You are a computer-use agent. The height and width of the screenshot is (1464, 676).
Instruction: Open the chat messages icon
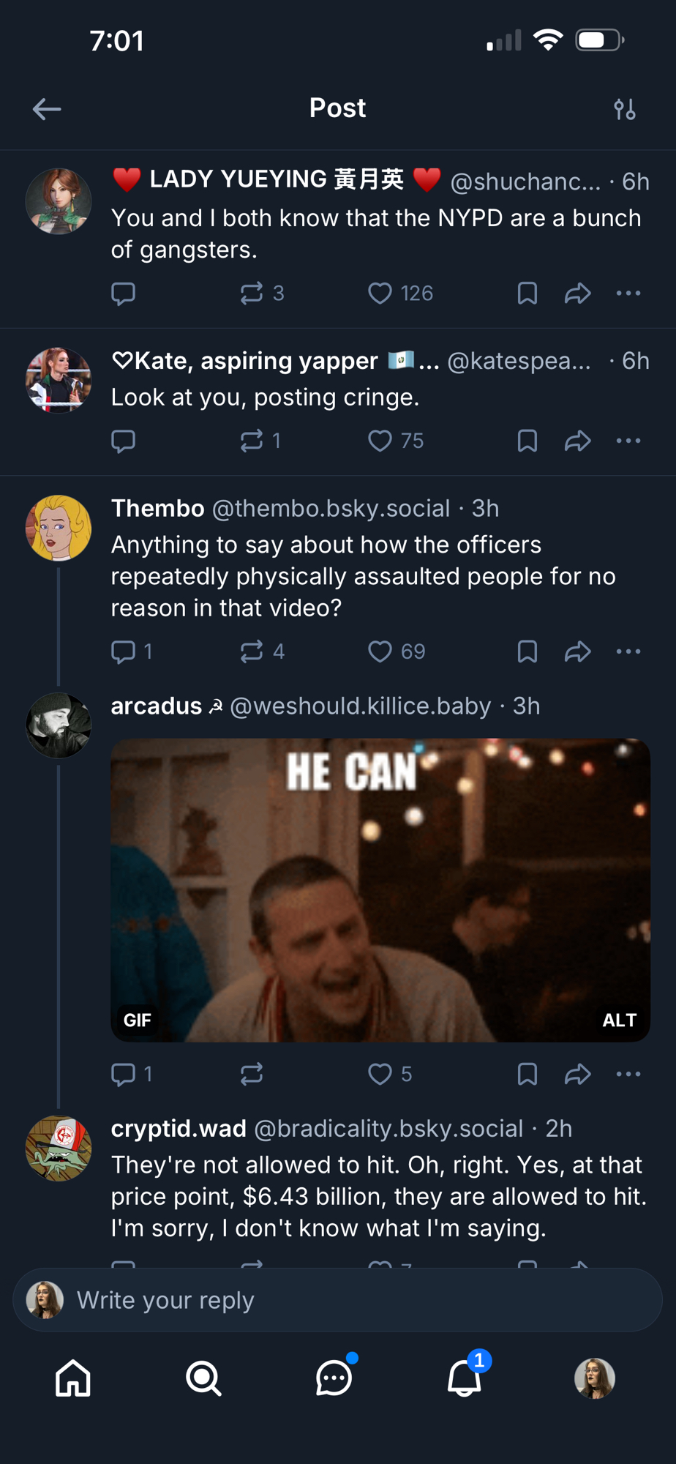pyautogui.click(x=334, y=1378)
